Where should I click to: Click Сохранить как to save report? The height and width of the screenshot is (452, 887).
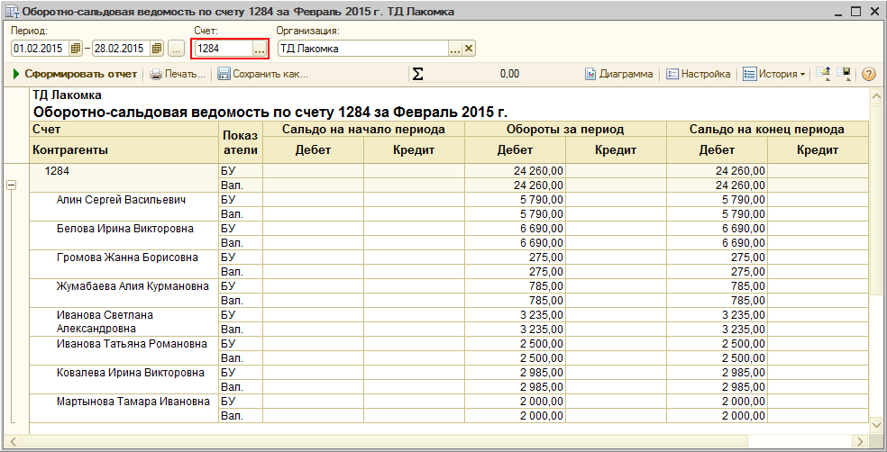tap(262, 74)
